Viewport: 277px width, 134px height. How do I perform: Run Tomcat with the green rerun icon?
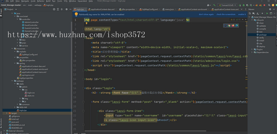coord(240,5)
